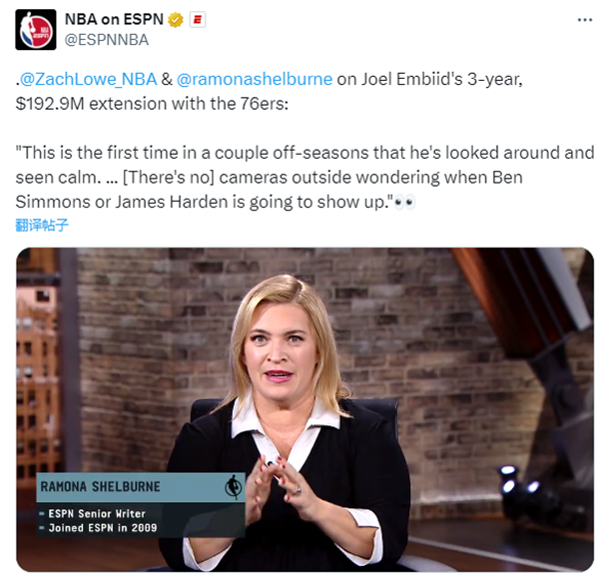Visit the @ramonashelburne mention
599x573 pixels.
[x=255, y=79]
